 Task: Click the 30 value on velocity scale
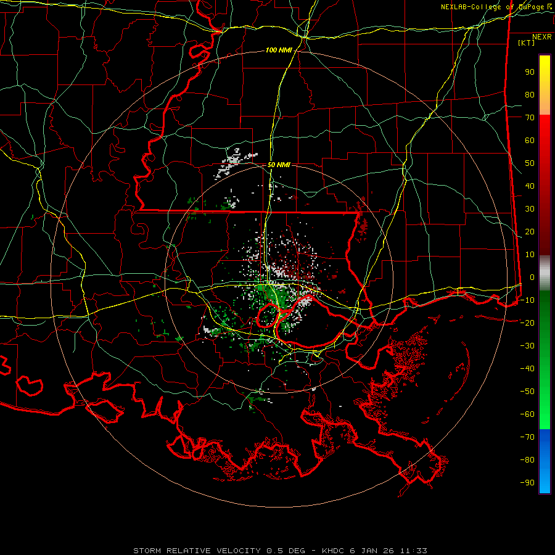pos(530,209)
